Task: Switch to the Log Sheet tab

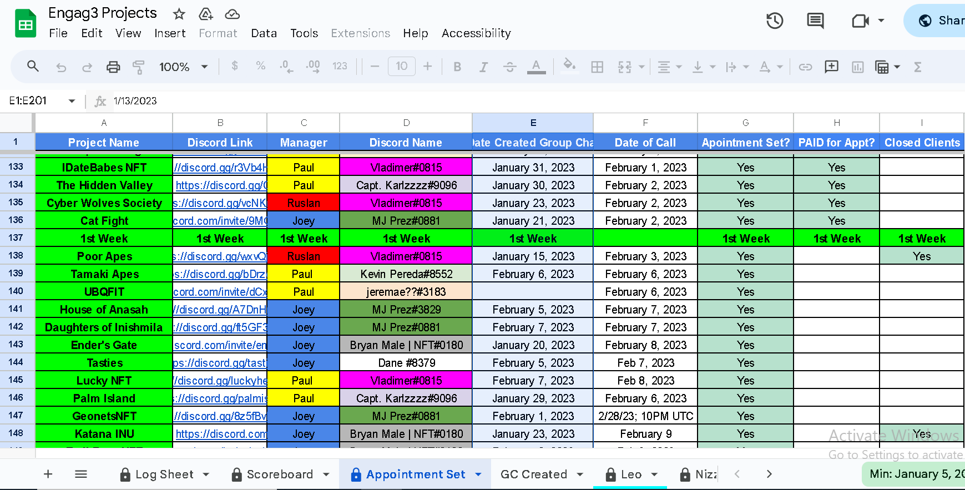Action: tap(164, 474)
